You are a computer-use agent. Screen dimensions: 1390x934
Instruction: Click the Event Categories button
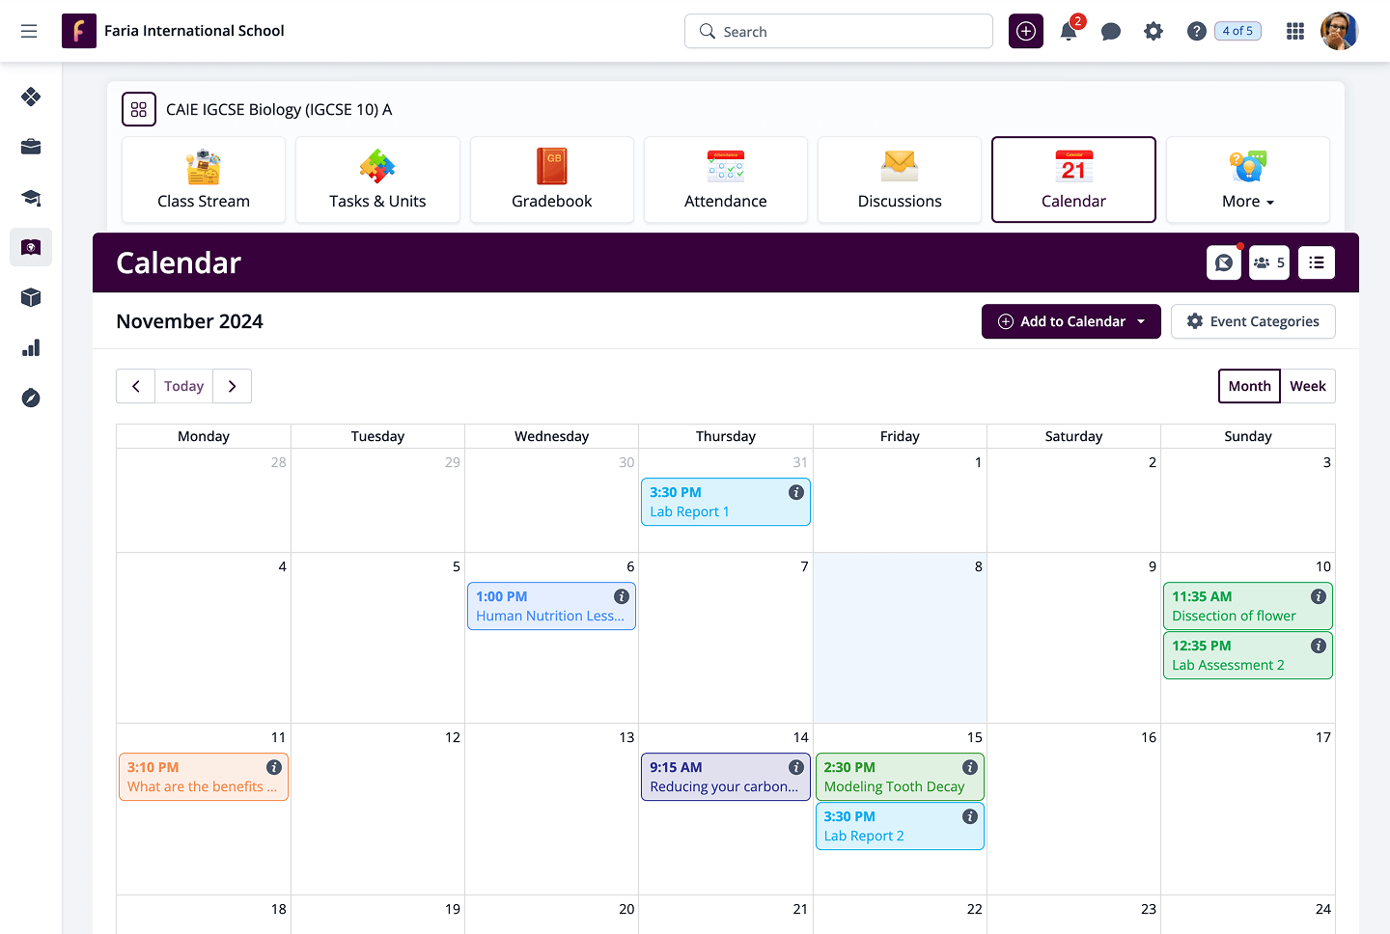tap(1252, 321)
